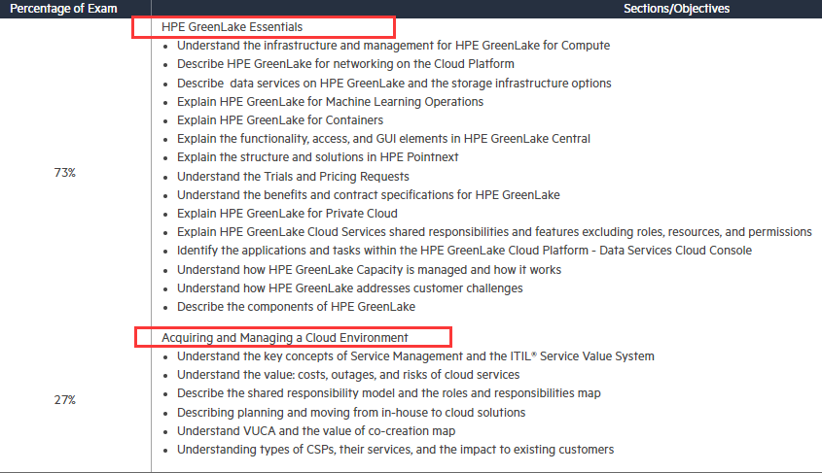The height and width of the screenshot is (473, 822).
Task: Select the "HPE GreenLake Essentials" section heading
Action: 233,27
